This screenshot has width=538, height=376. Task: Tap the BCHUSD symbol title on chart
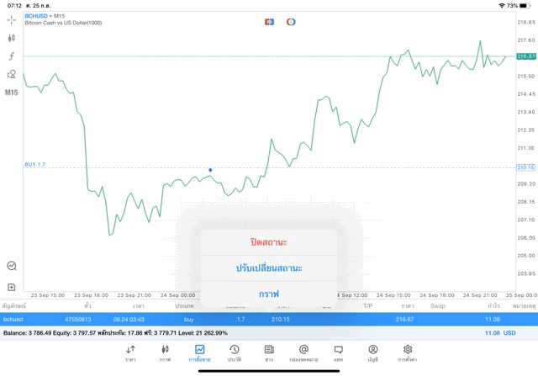36,16
